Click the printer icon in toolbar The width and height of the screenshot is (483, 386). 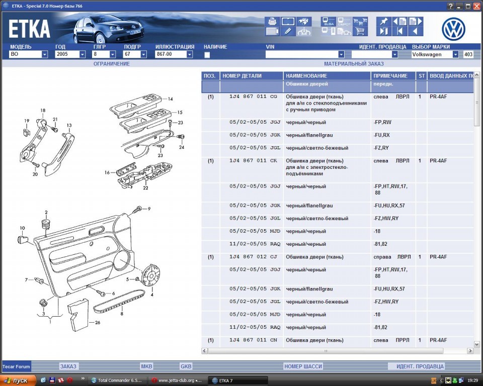point(272,22)
